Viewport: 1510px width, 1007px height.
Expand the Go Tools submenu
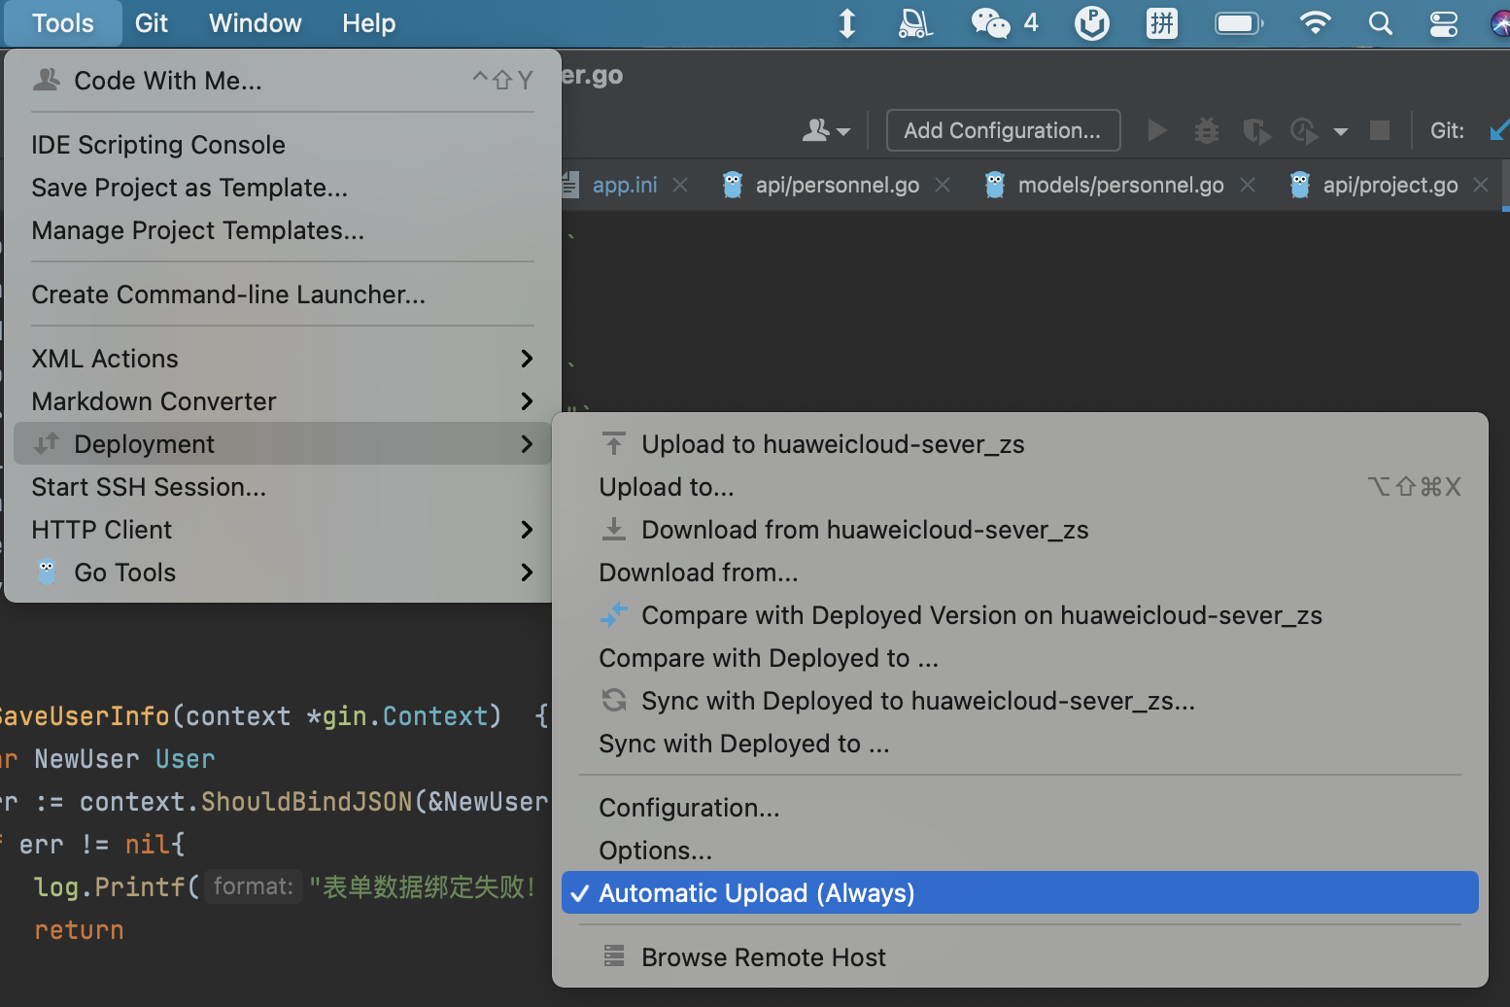[283, 573]
